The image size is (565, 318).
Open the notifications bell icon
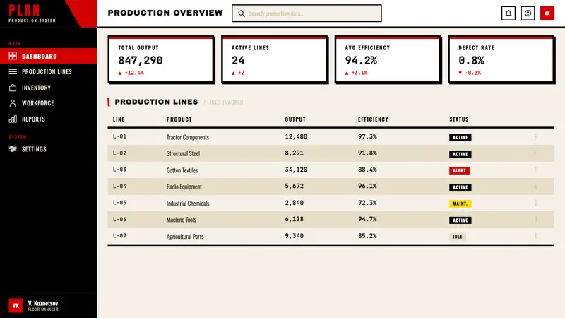tap(508, 13)
